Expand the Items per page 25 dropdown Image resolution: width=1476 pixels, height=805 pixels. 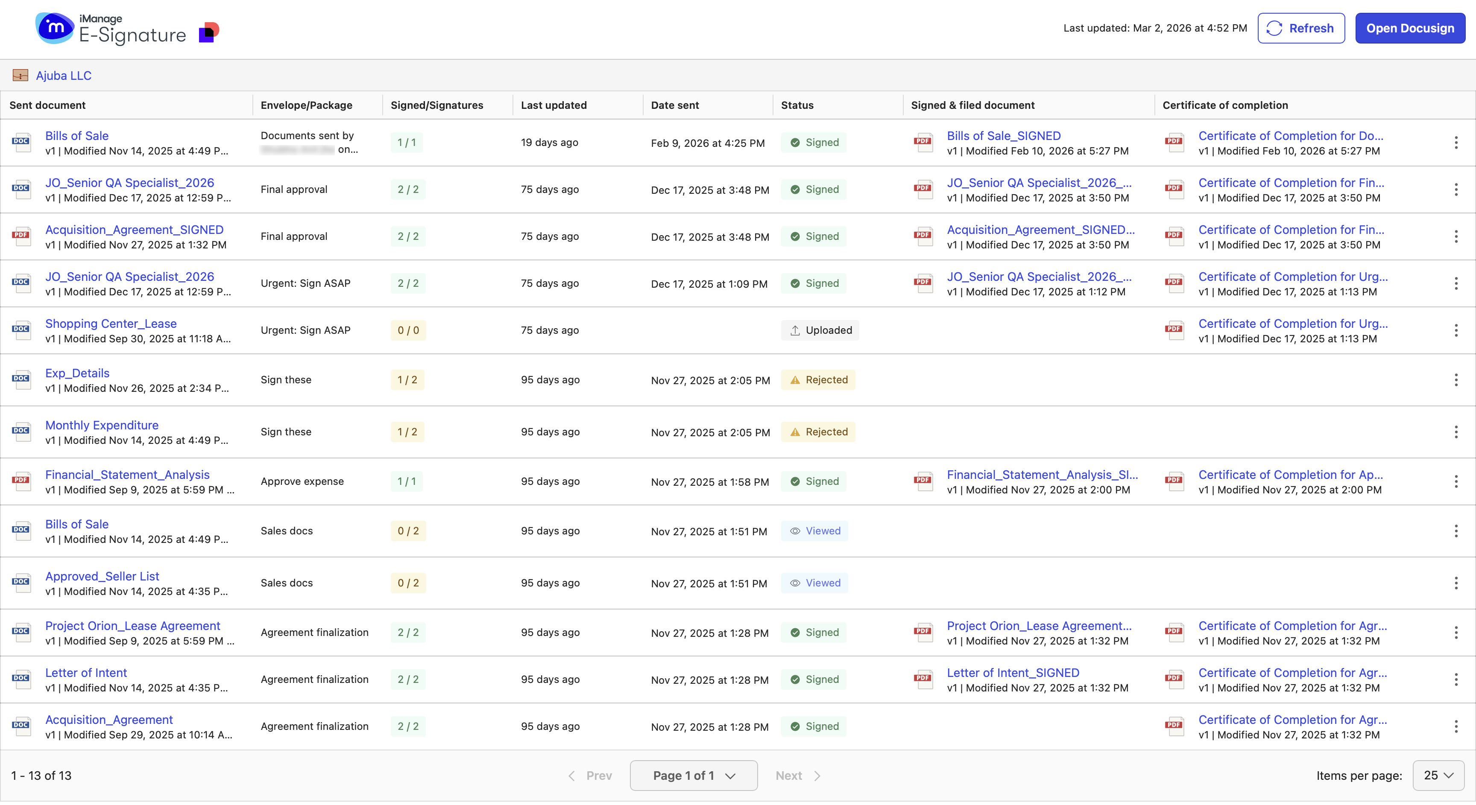pyautogui.click(x=1438, y=775)
